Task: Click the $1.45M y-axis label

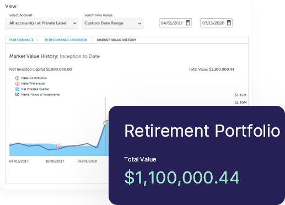Action: pyautogui.click(x=240, y=95)
